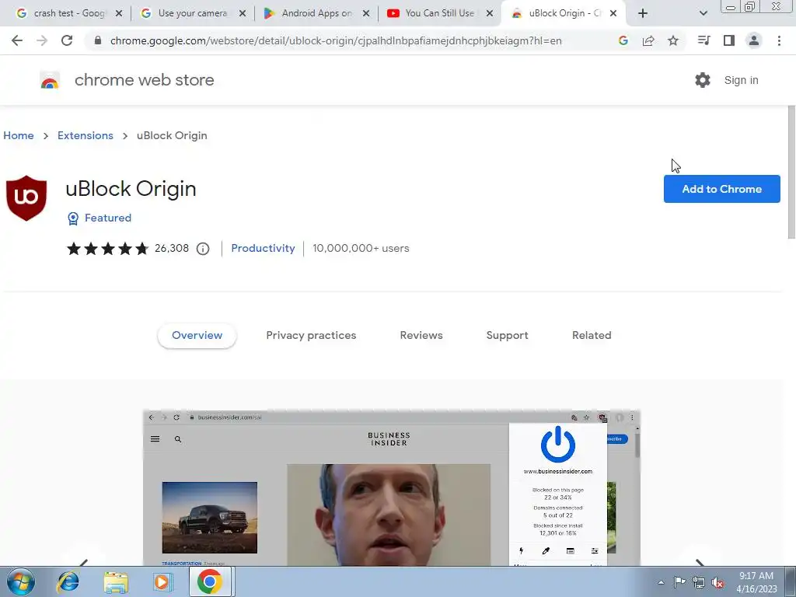Screen dimensions: 796x597
Task: Open the Chrome three-dot menu
Action: (779, 40)
